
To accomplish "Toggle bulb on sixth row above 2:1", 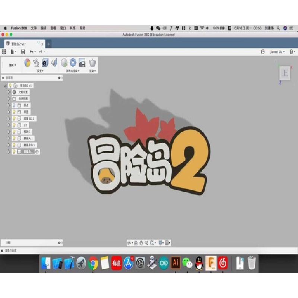I will point(14,118).
